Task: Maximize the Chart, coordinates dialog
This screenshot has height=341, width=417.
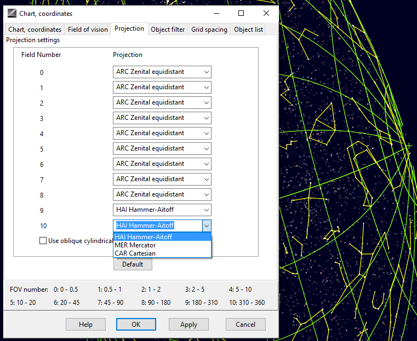Action: (241, 13)
